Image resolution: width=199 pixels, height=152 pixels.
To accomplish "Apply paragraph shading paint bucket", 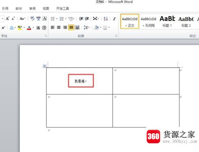I will pyautogui.click(x=96, y=28).
